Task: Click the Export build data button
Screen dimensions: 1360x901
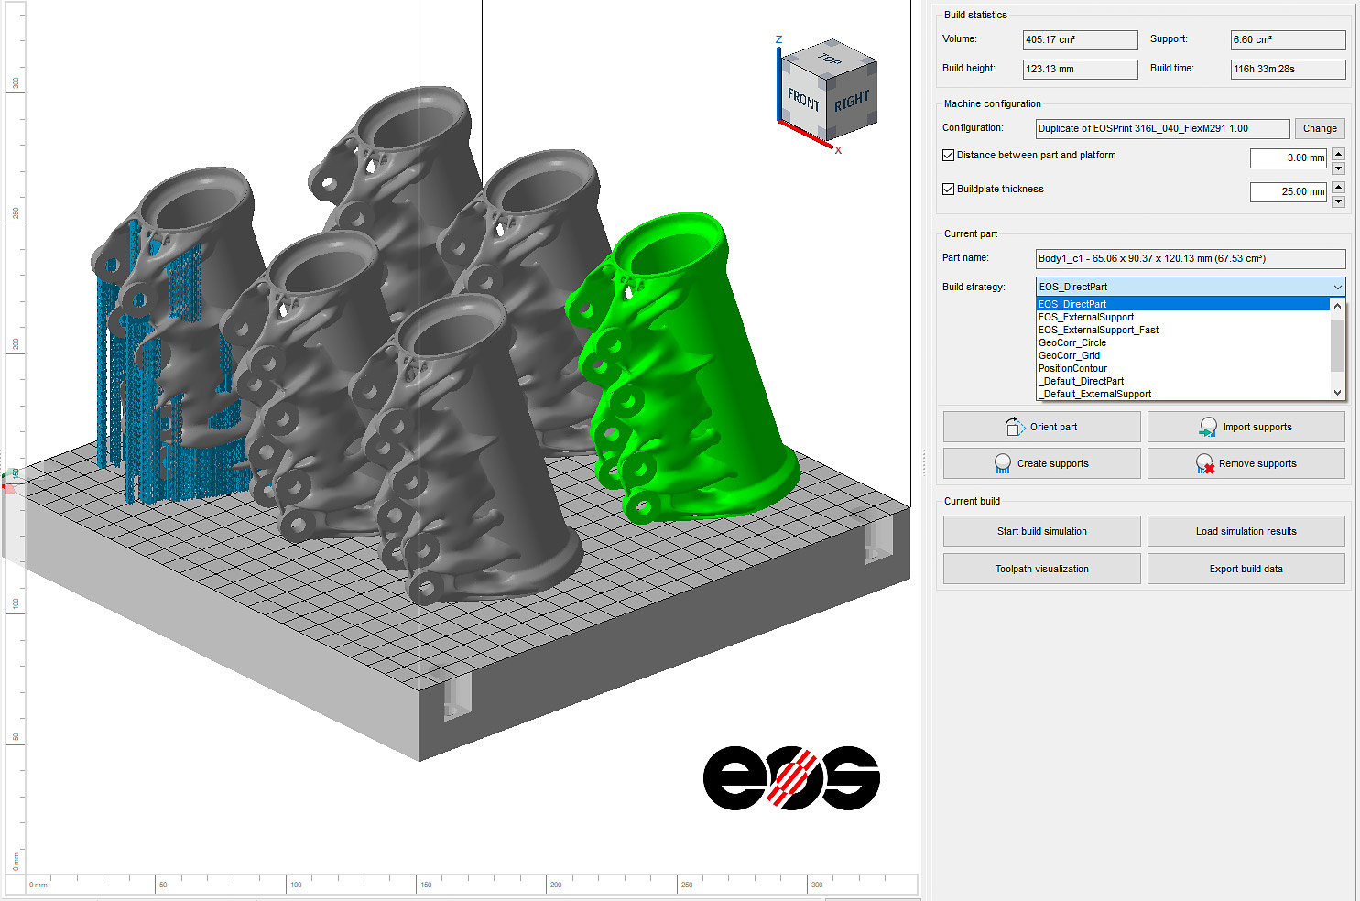Action: (1246, 569)
